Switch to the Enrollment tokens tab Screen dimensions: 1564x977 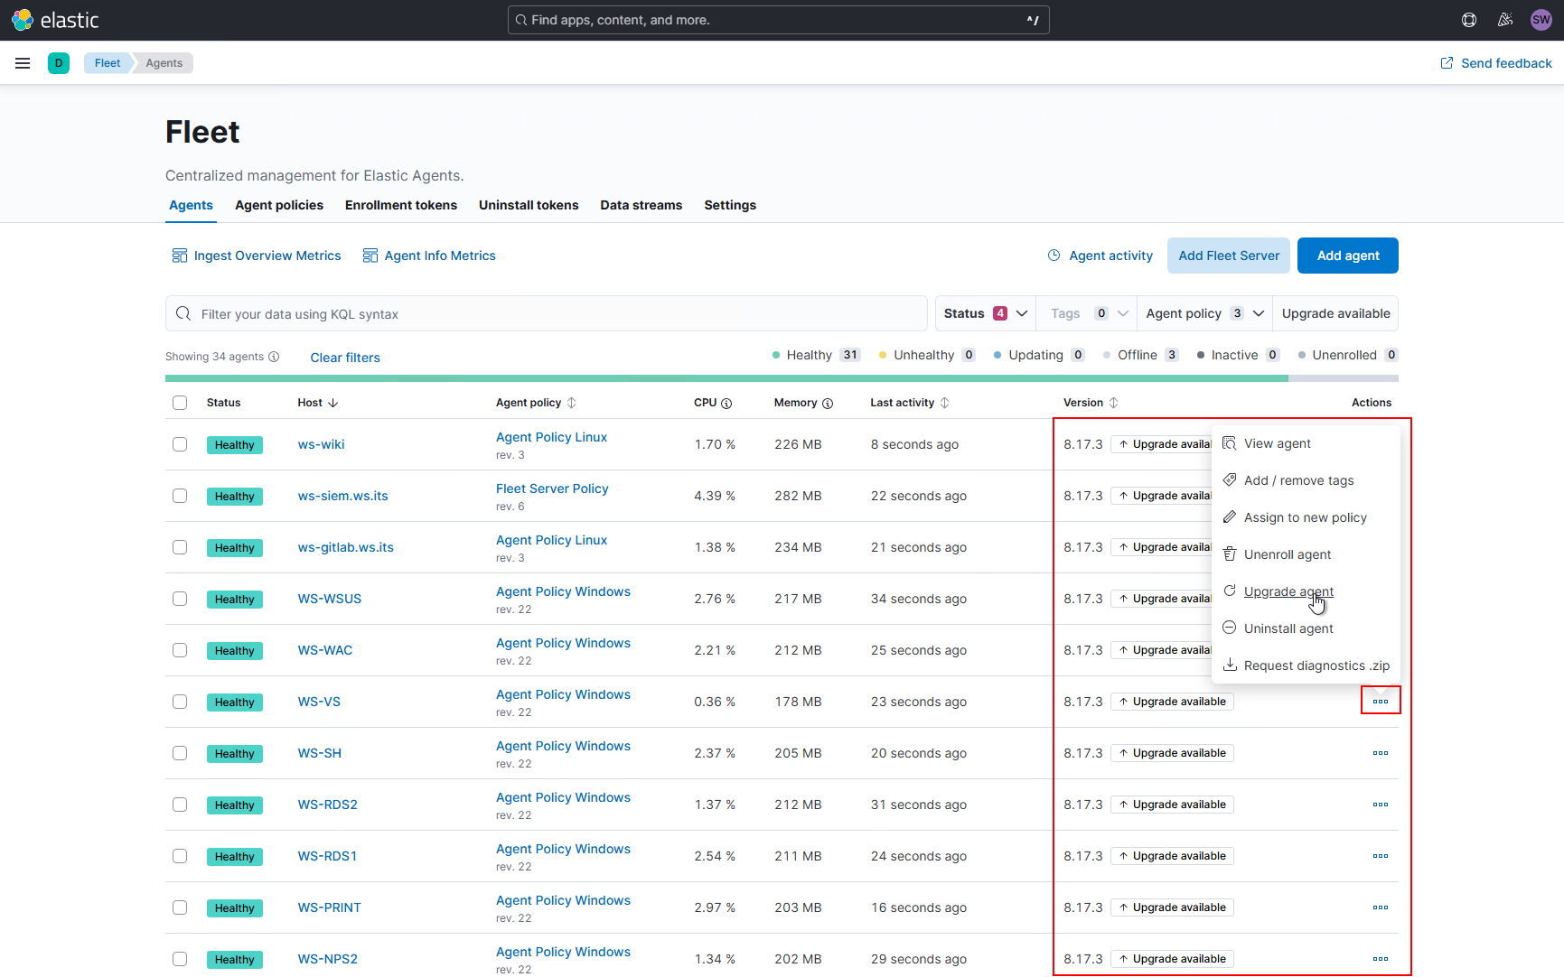pos(401,205)
